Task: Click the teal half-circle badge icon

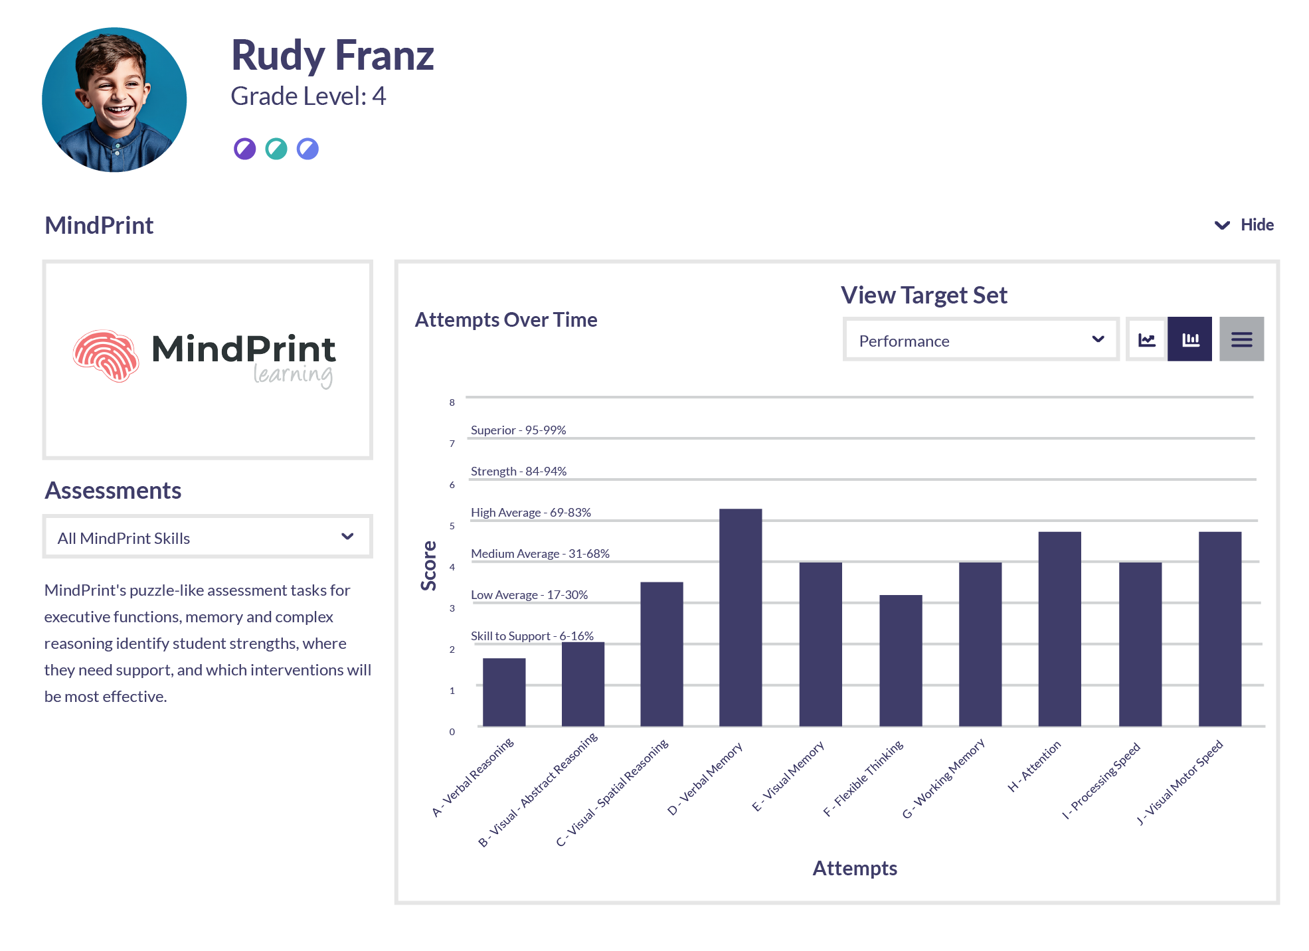Action: coord(276,149)
